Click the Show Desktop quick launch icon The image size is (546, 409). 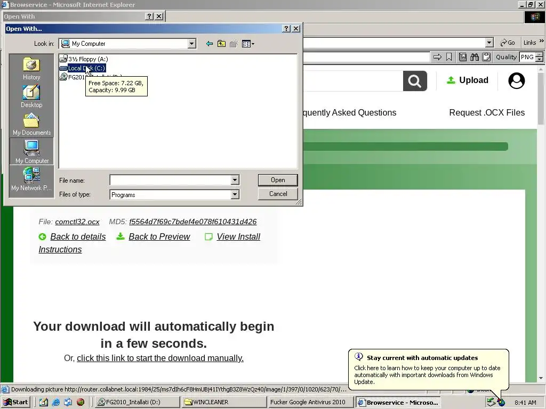(44, 402)
